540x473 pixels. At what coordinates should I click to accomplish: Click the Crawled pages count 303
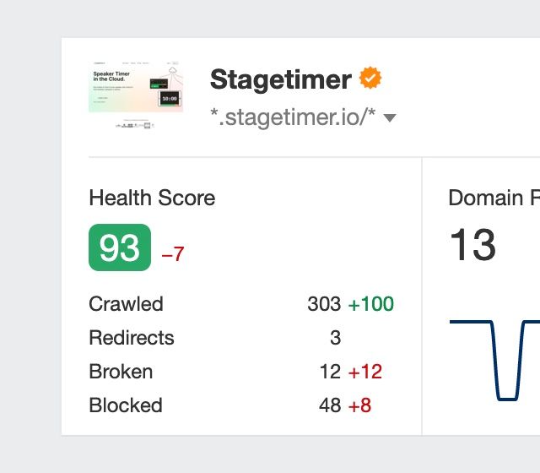(324, 304)
